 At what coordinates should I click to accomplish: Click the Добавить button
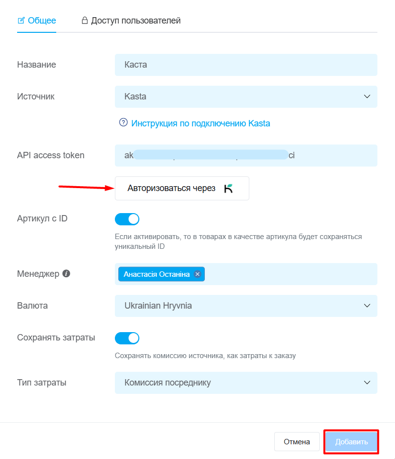point(351,442)
